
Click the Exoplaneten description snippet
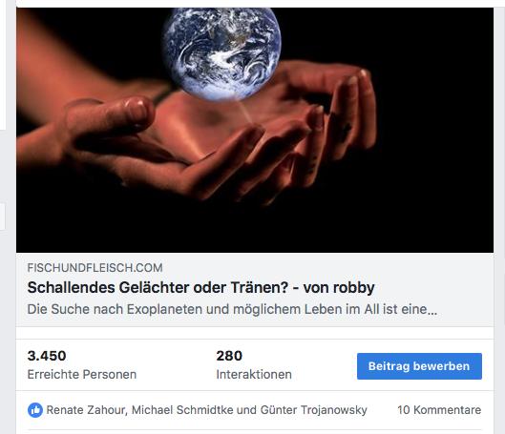(x=232, y=309)
